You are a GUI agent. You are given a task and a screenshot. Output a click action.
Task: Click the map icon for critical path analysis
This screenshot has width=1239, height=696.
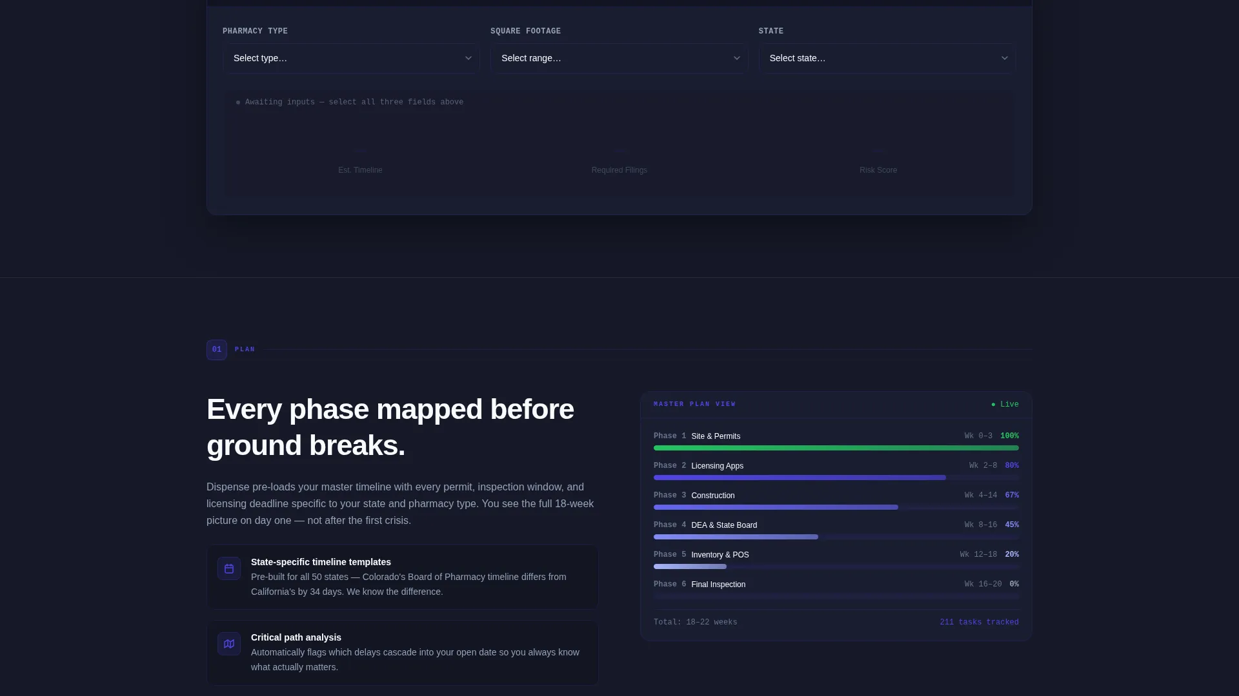coord(229,644)
